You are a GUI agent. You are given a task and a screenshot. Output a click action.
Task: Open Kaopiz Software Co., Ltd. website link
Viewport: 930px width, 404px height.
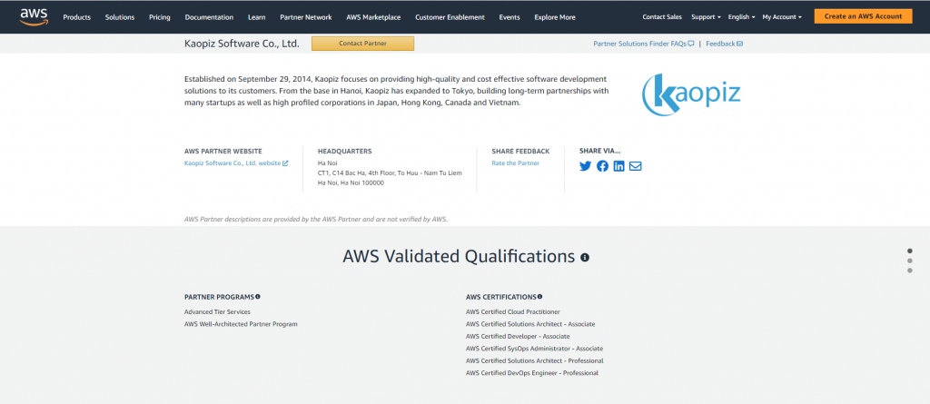coord(235,163)
